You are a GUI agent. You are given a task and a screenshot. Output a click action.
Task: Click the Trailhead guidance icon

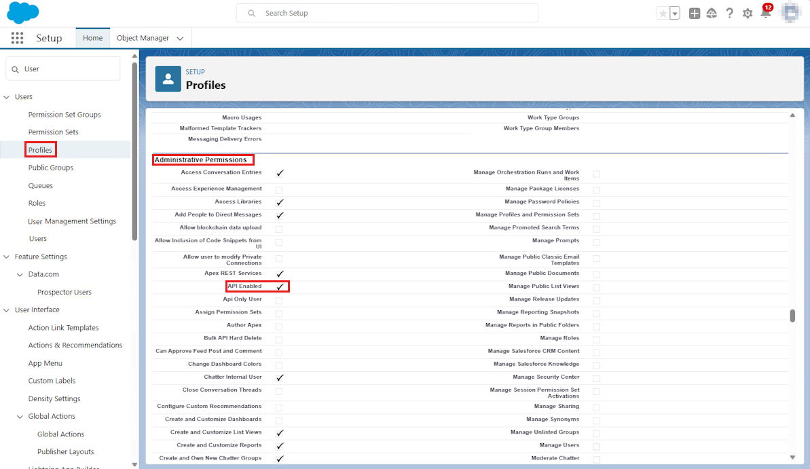click(712, 14)
